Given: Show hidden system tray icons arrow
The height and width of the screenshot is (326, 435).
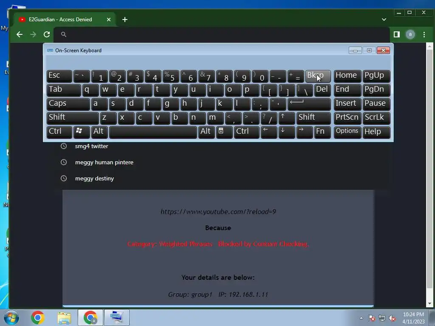Looking at the screenshot, I should tap(361, 318).
